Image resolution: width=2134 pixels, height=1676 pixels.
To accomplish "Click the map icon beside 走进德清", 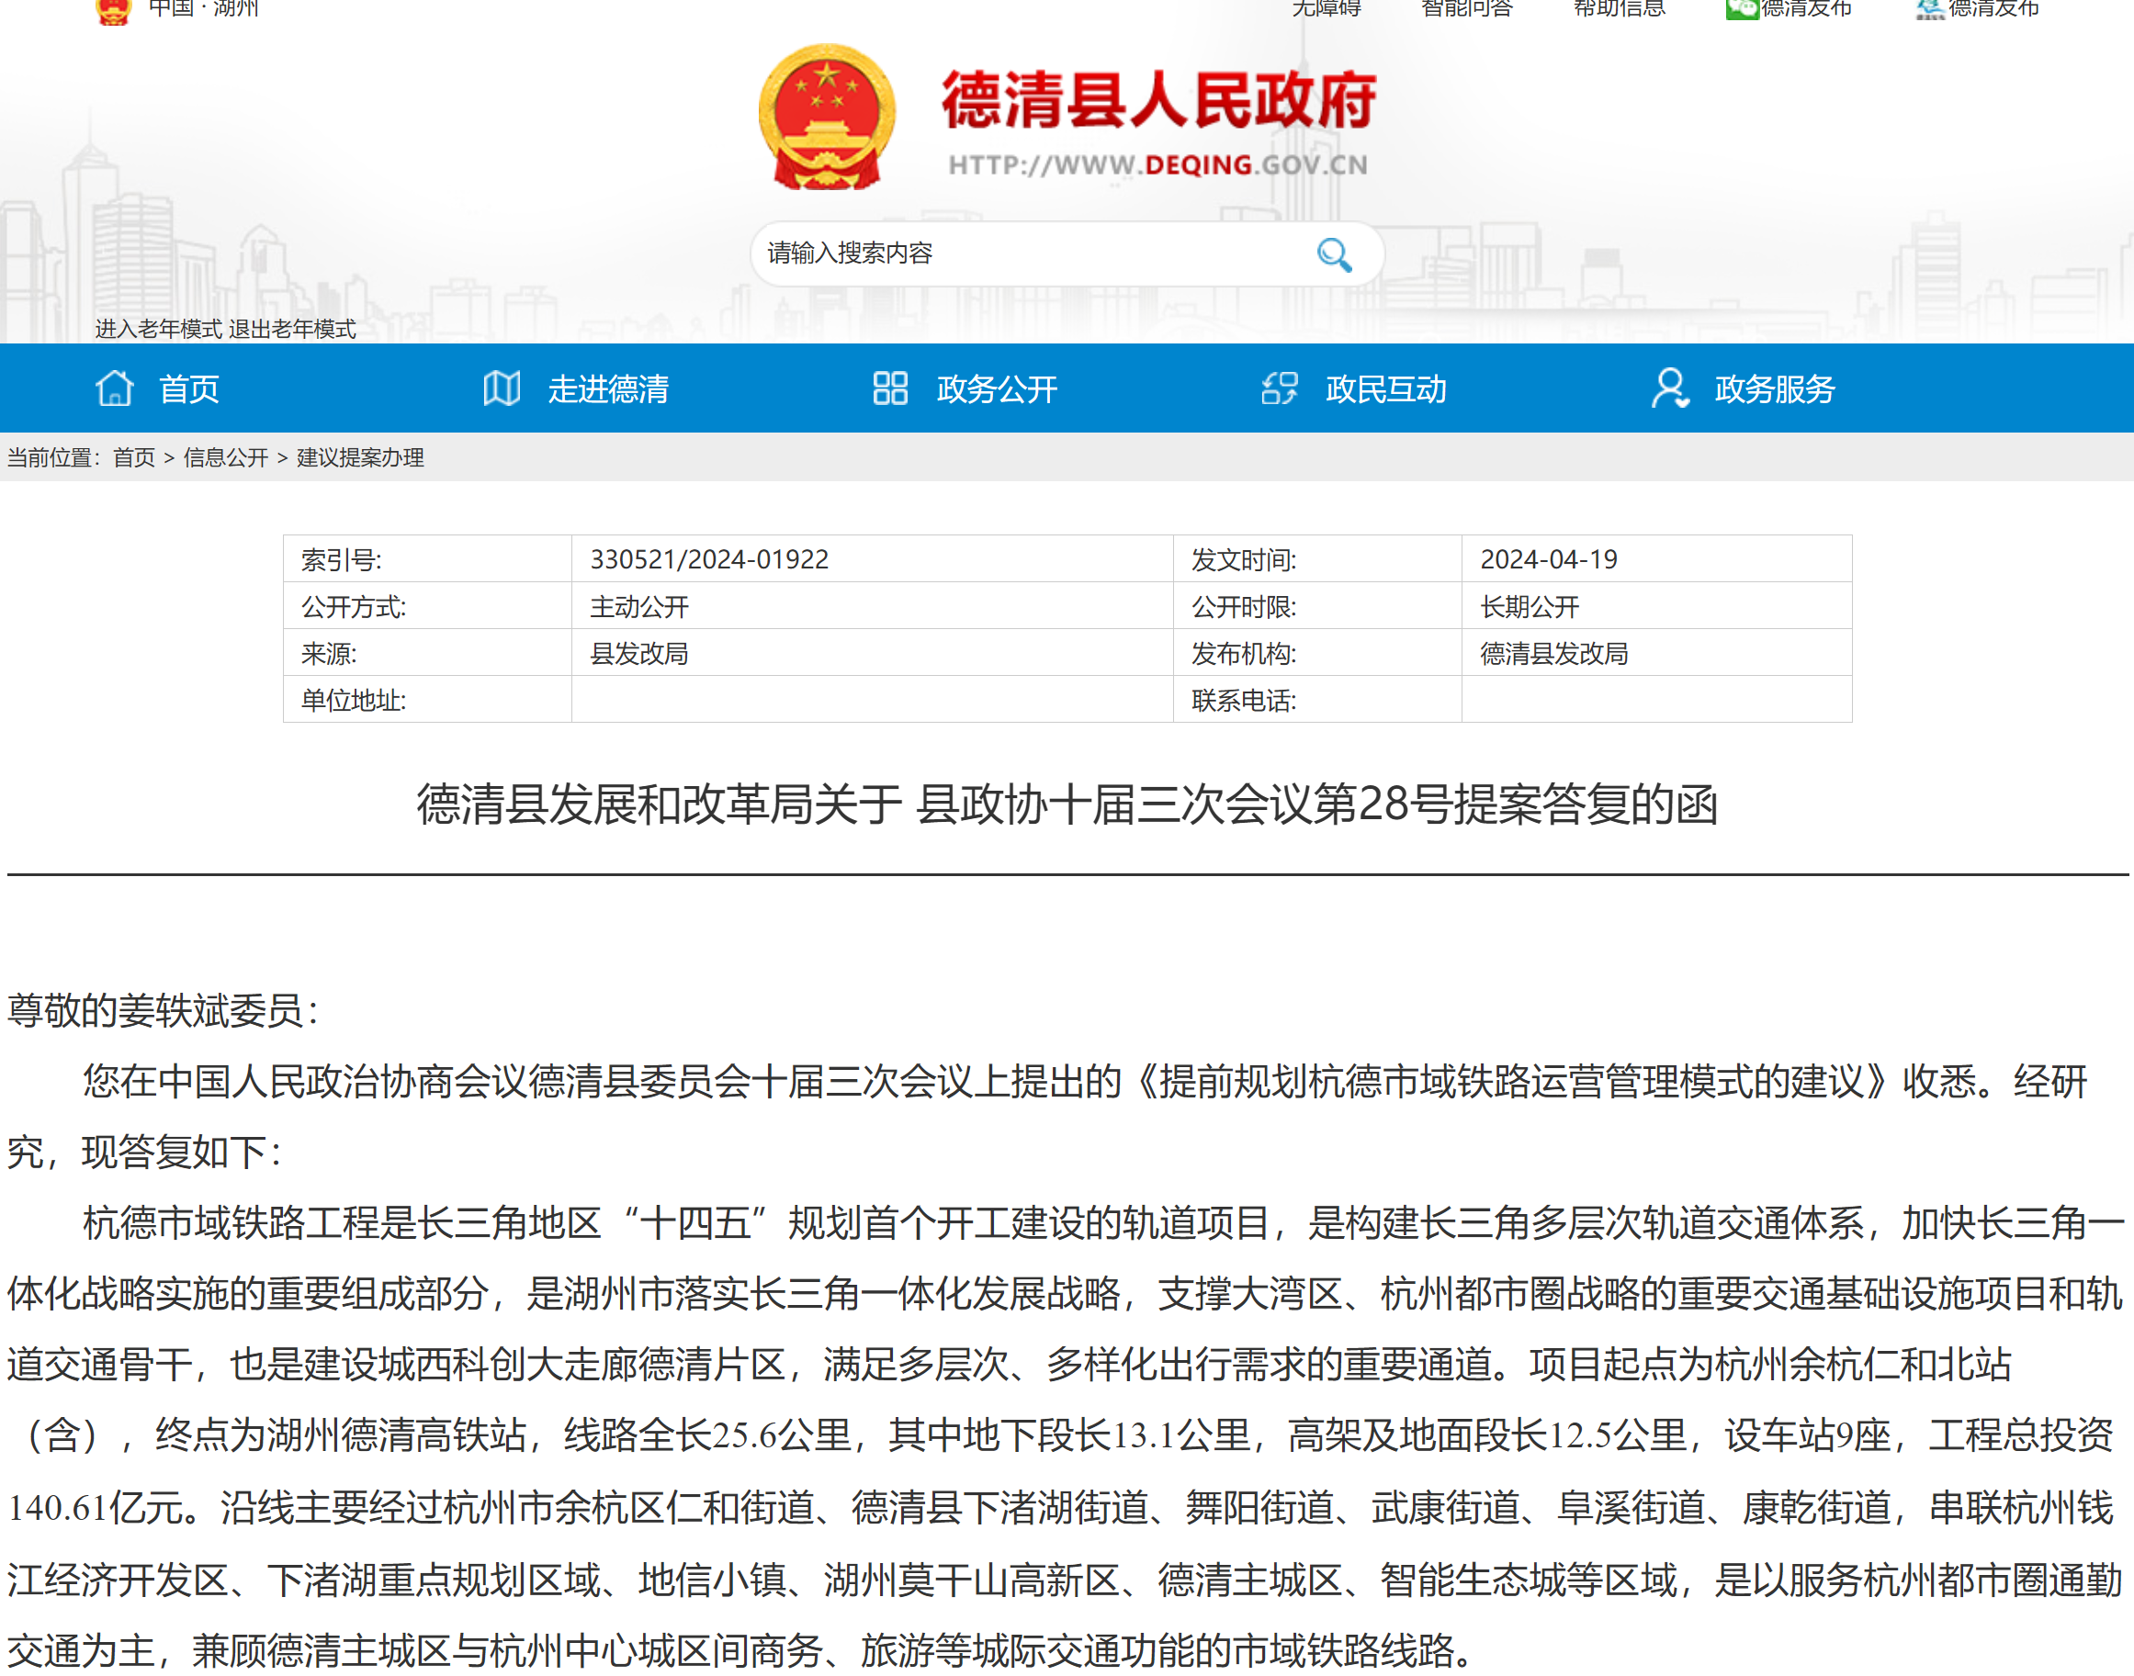I will (x=502, y=388).
